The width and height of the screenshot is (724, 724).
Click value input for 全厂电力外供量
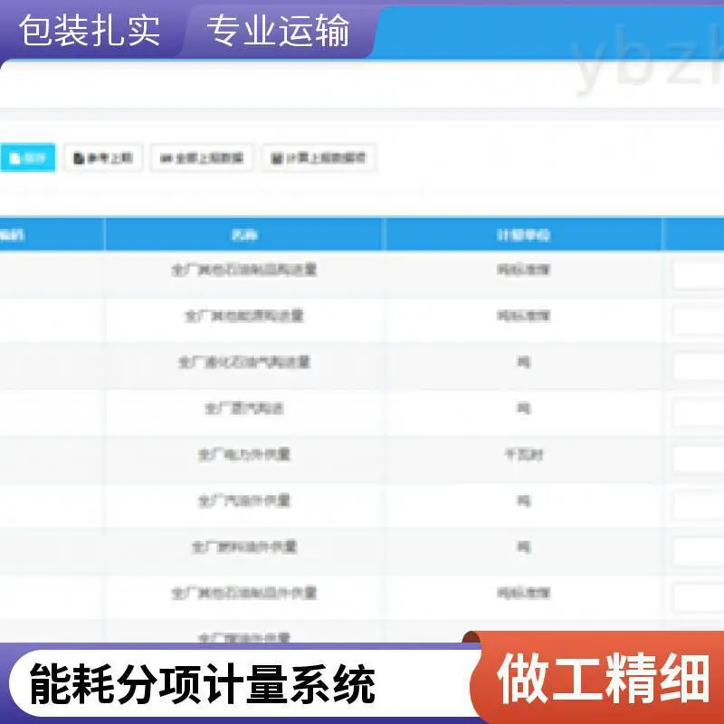point(698,460)
